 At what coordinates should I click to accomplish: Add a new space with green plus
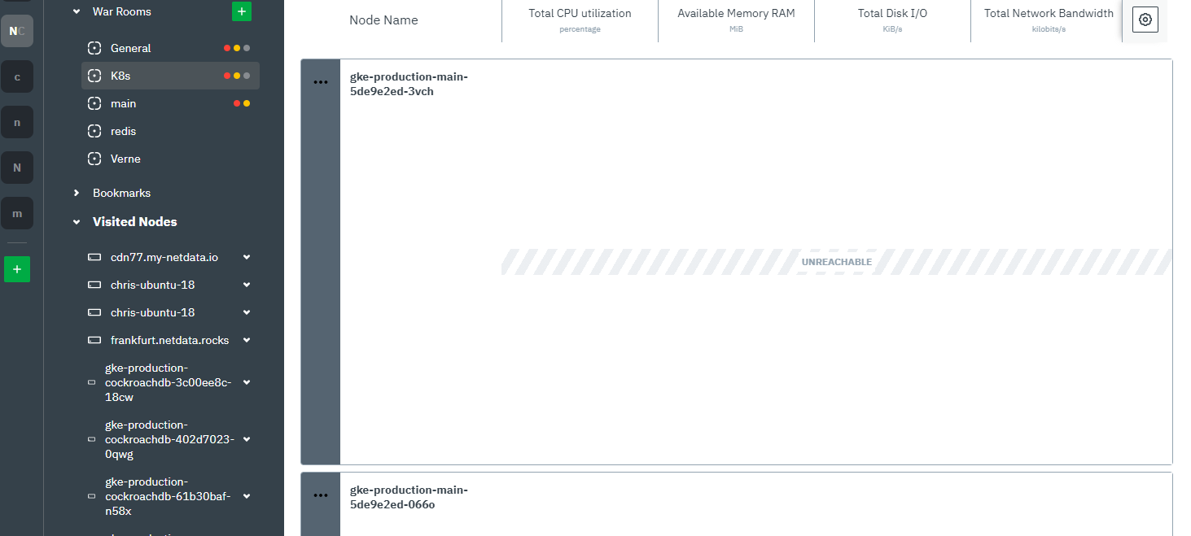pos(17,269)
